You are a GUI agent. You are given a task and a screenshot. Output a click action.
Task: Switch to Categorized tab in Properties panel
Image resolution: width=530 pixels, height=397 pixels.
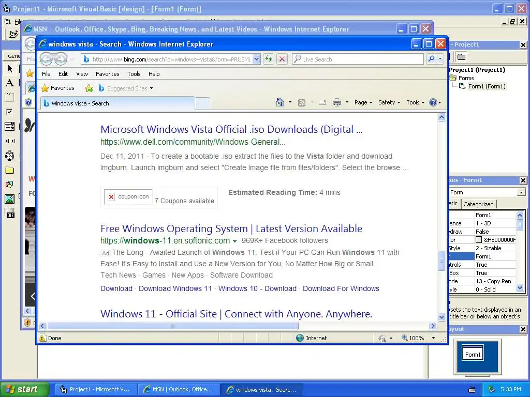click(x=478, y=204)
